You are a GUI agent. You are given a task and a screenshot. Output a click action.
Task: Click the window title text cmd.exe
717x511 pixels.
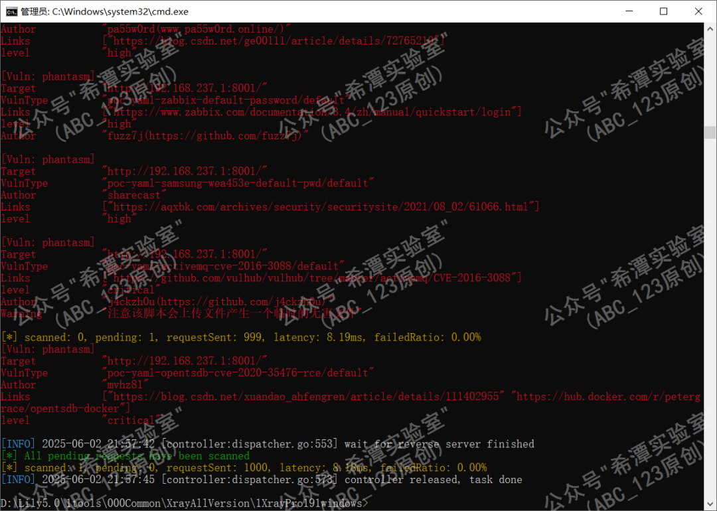104,11
